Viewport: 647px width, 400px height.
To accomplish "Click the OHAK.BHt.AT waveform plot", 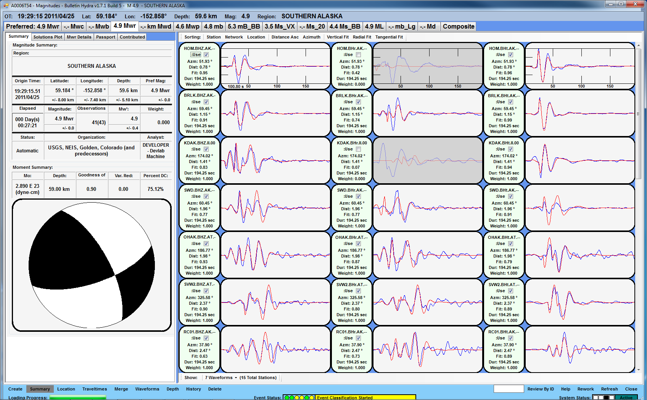I will (x=580, y=255).
